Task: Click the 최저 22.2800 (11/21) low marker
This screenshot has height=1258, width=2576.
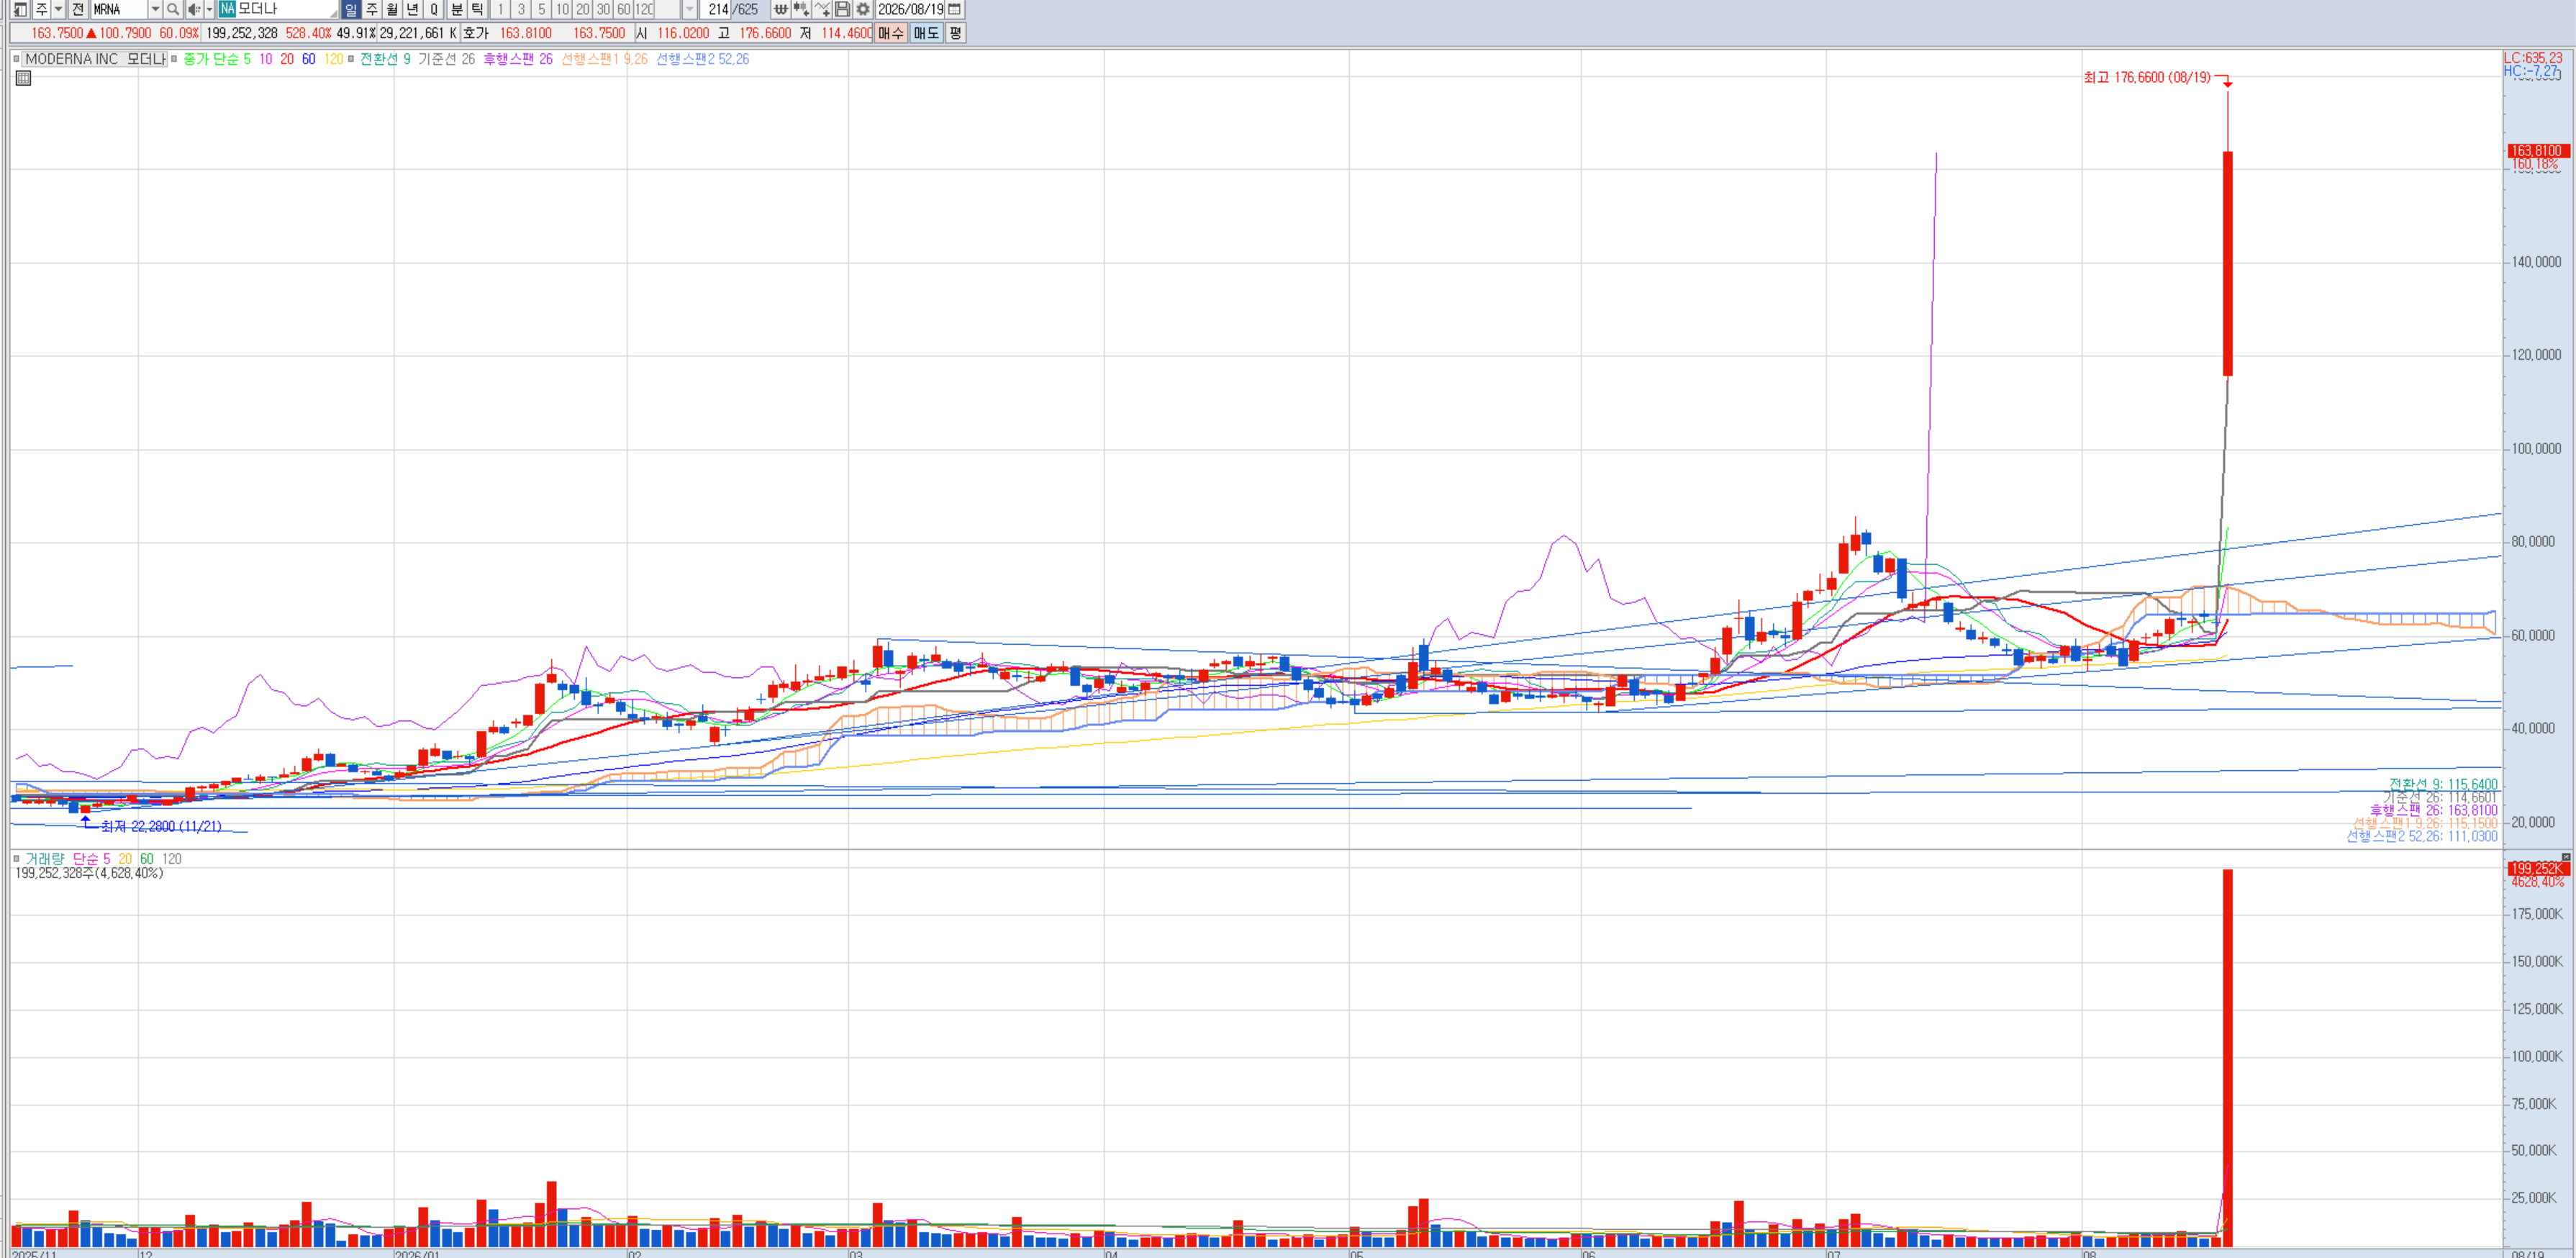Action: (161, 826)
